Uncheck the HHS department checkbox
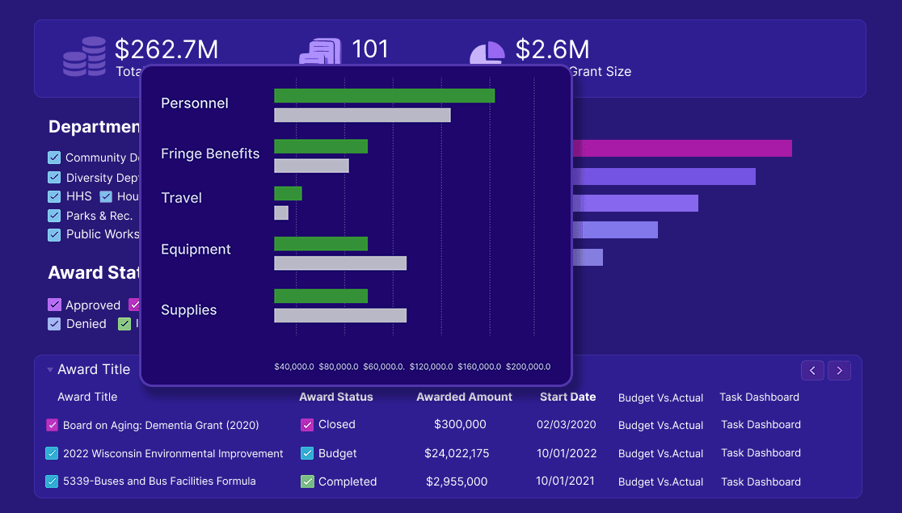902x513 pixels. click(x=54, y=196)
